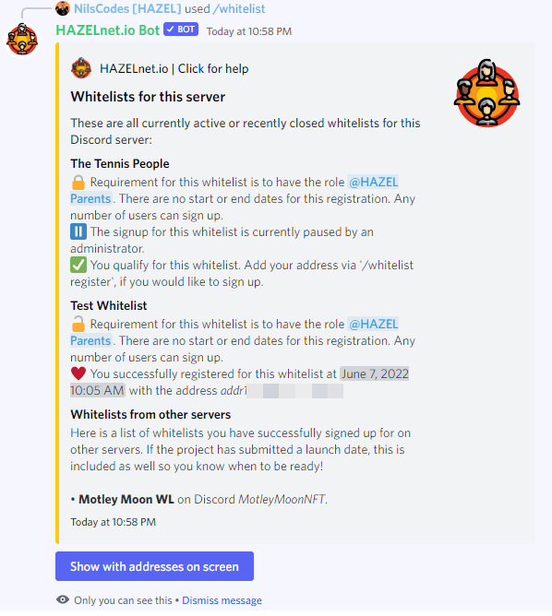Click the eye icon next to 'Only you can see this'

[x=63, y=599]
